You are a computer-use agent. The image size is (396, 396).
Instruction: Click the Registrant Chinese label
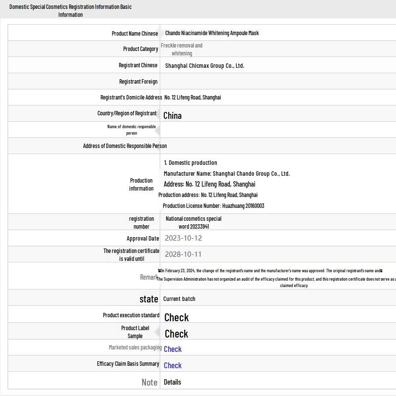pyautogui.click(x=138, y=65)
